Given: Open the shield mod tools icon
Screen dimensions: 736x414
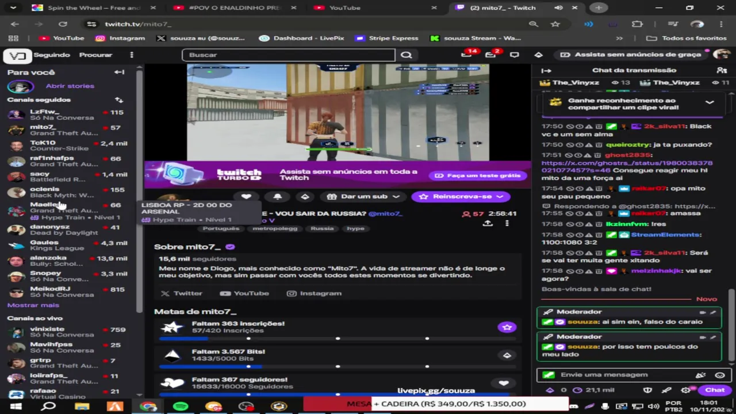Looking at the screenshot, I should click(x=647, y=390).
